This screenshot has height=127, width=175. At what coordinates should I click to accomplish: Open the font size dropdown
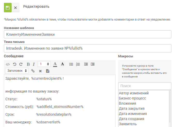click(44, 64)
